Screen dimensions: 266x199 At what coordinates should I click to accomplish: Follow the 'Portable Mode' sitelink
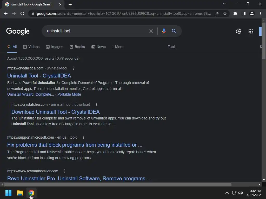pyautogui.click(x=69, y=94)
